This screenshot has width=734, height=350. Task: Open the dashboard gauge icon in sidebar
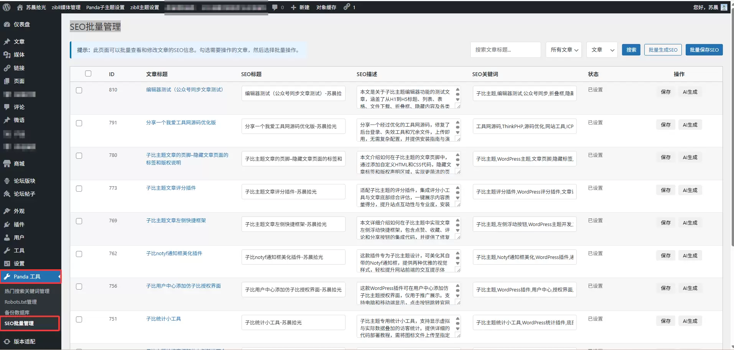[7, 24]
